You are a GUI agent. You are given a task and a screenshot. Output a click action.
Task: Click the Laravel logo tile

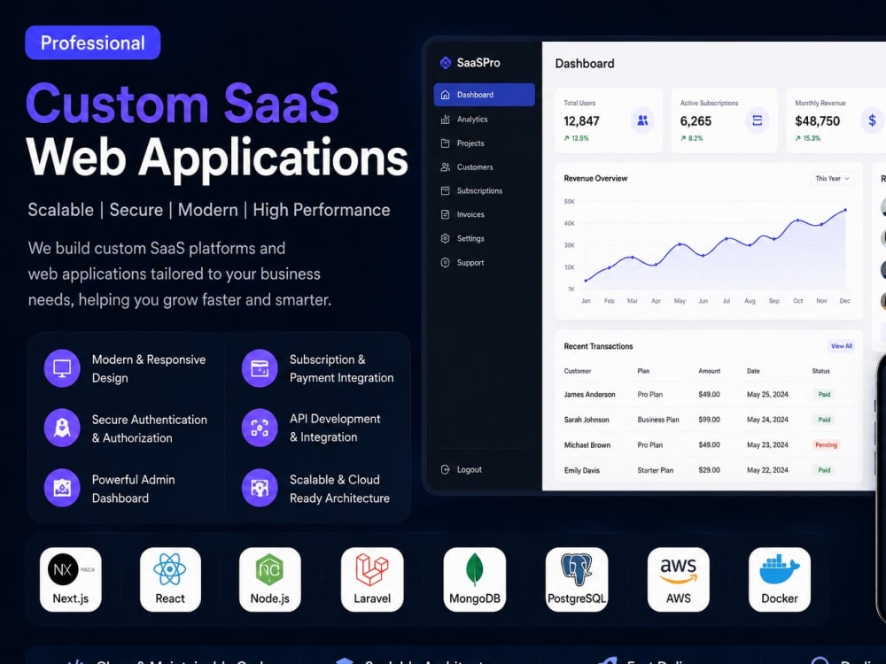(x=372, y=579)
